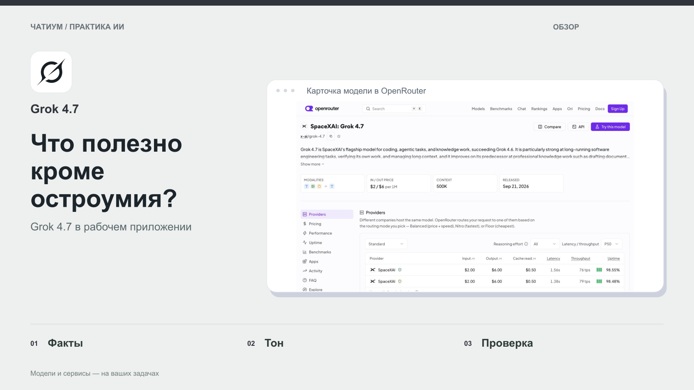Image resolution: width=694 pixels, height=390 pixels.
Task: Click the openrouter logo icon
Action: pos(309,109)
